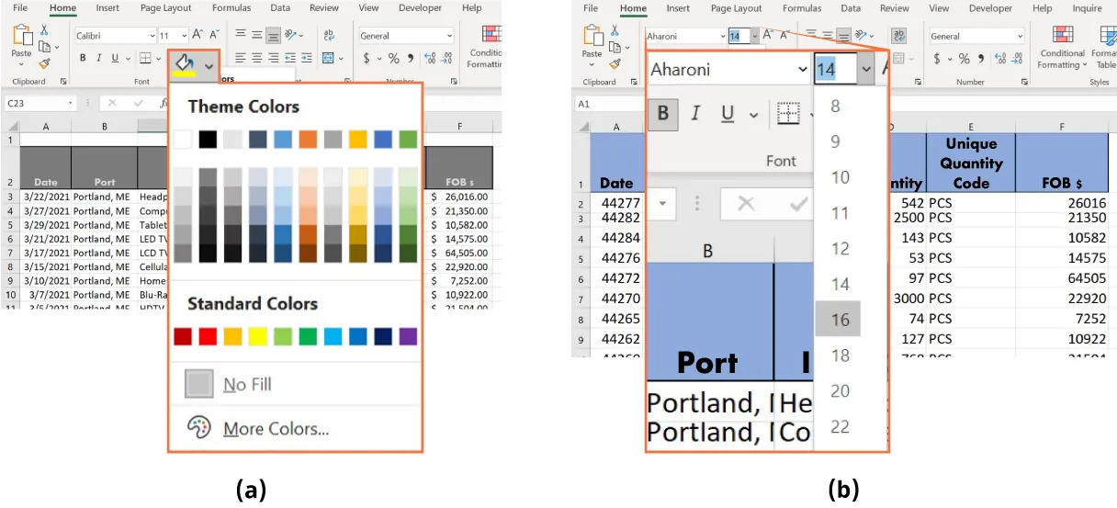Toggle the enlarged Bold button under Aharoni
This screenshot has width=1117, height=508.
pyautogui.click(x=663, y=114)
